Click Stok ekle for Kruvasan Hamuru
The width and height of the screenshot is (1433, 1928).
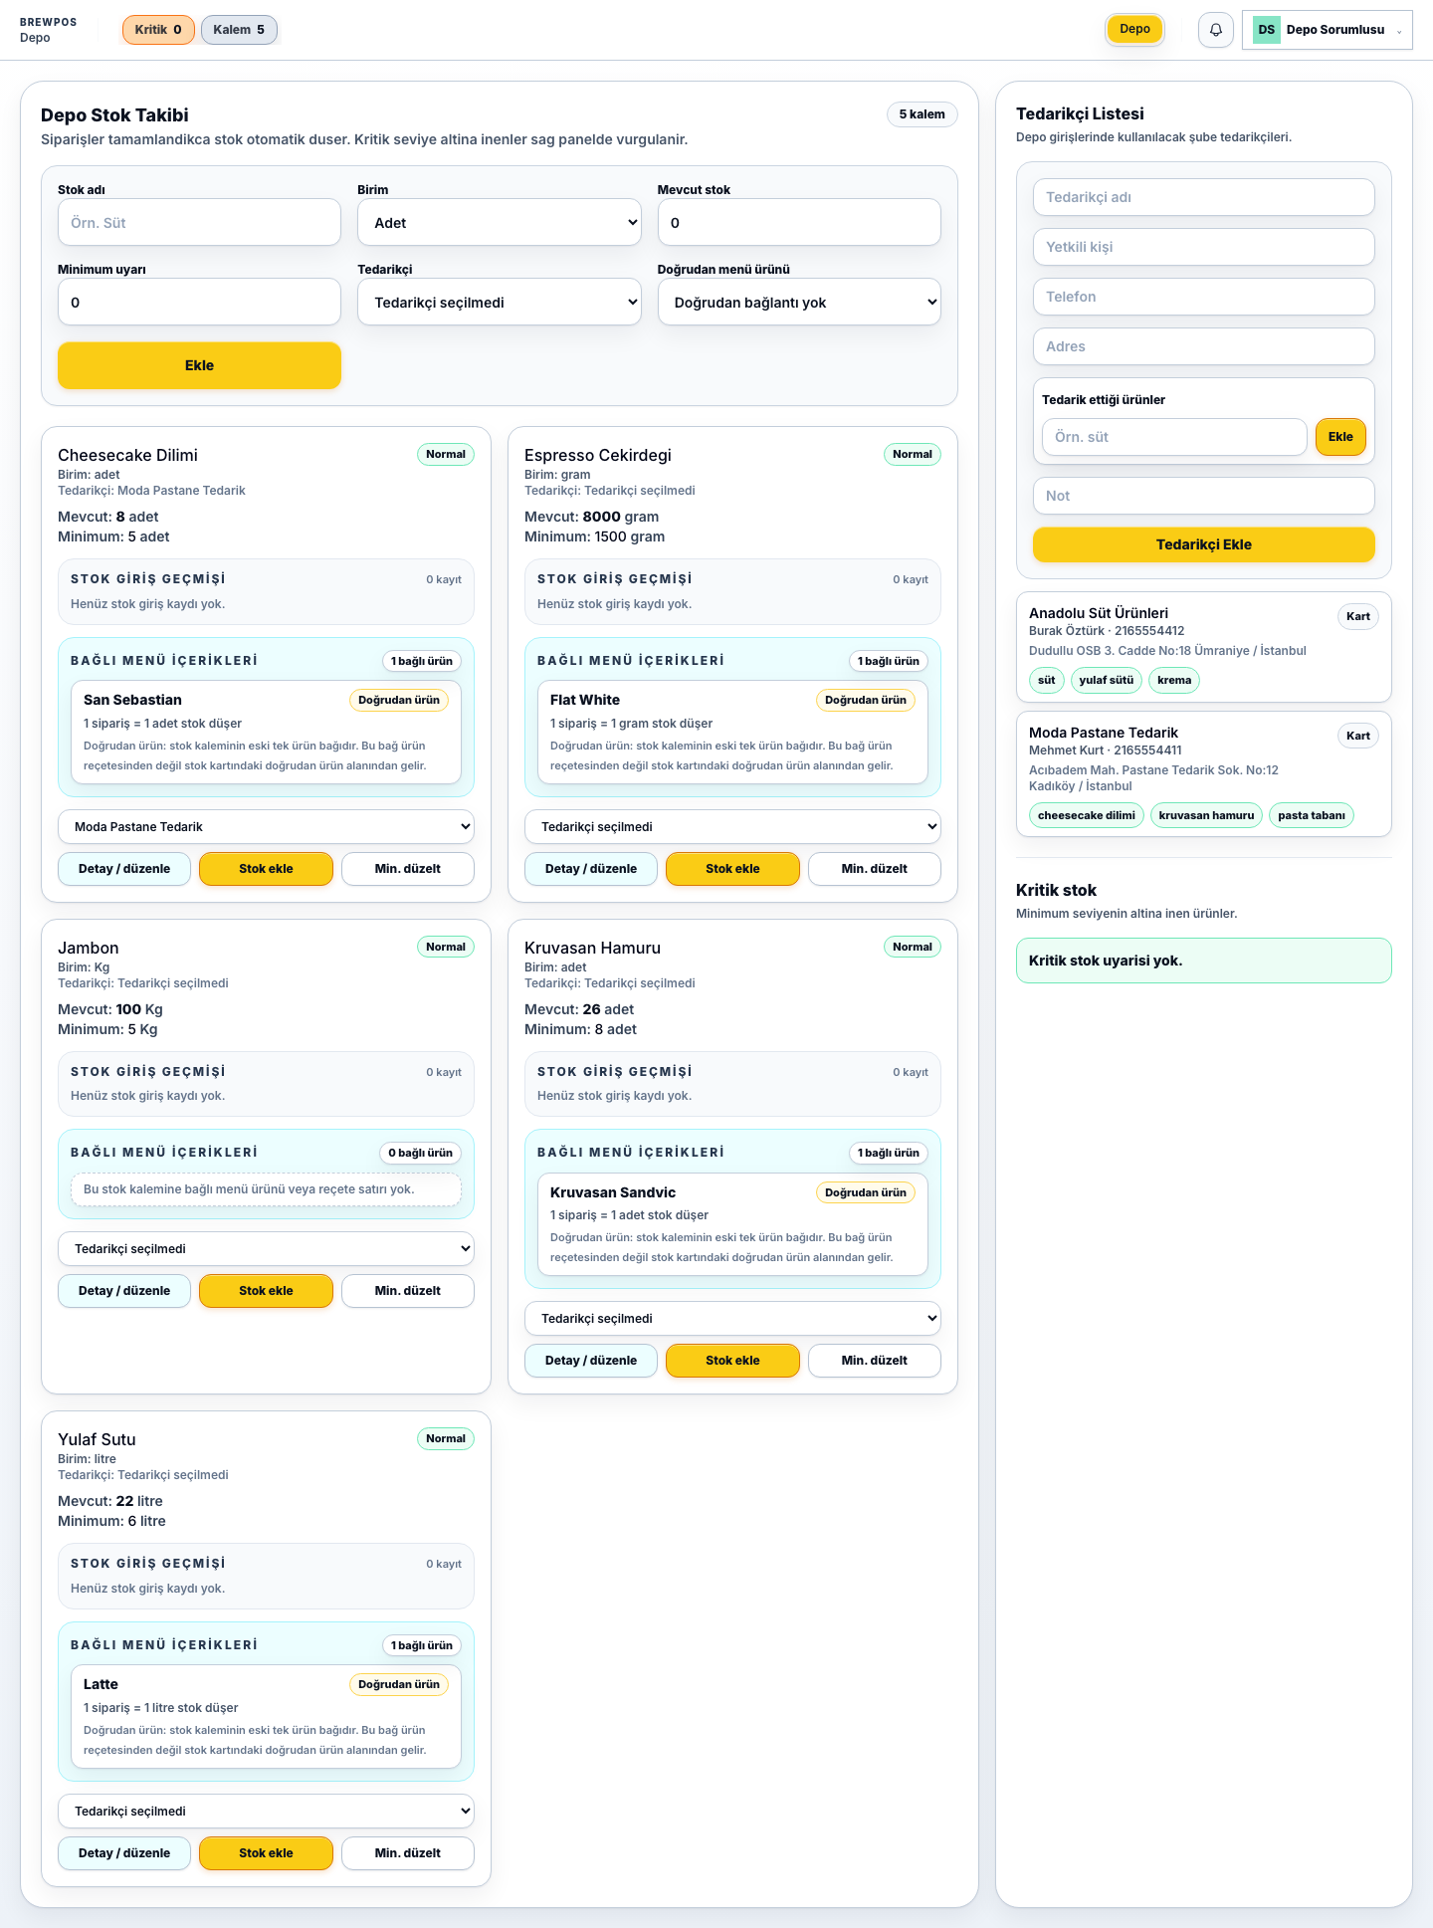732,1361
